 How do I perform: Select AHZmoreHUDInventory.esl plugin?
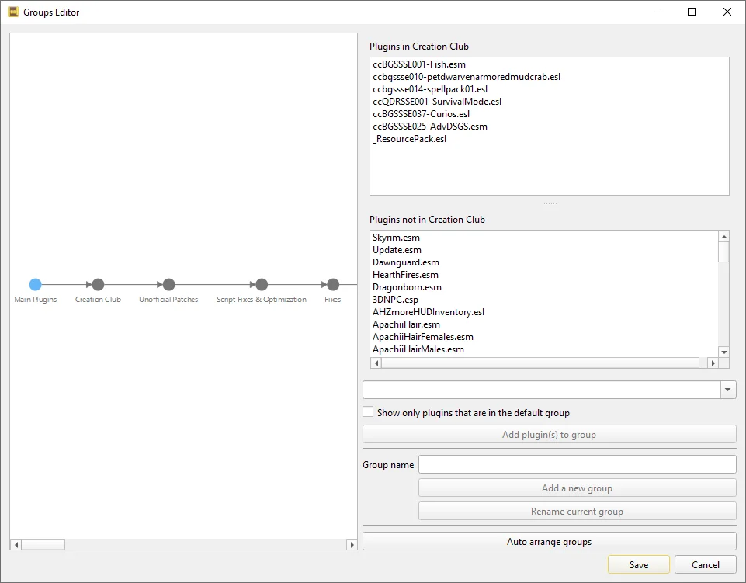pos(429,312)
